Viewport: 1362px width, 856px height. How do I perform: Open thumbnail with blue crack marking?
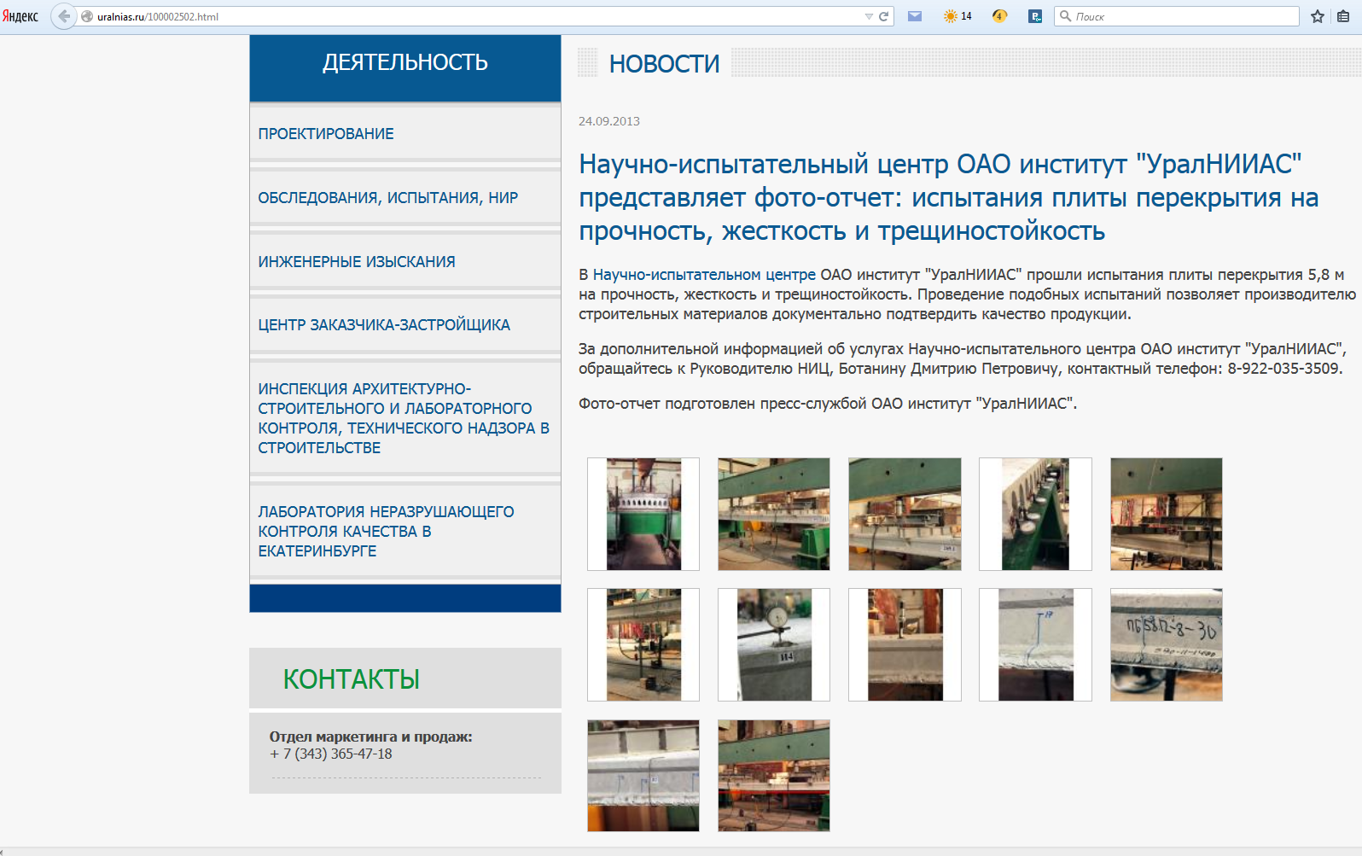coord(1035,644)
